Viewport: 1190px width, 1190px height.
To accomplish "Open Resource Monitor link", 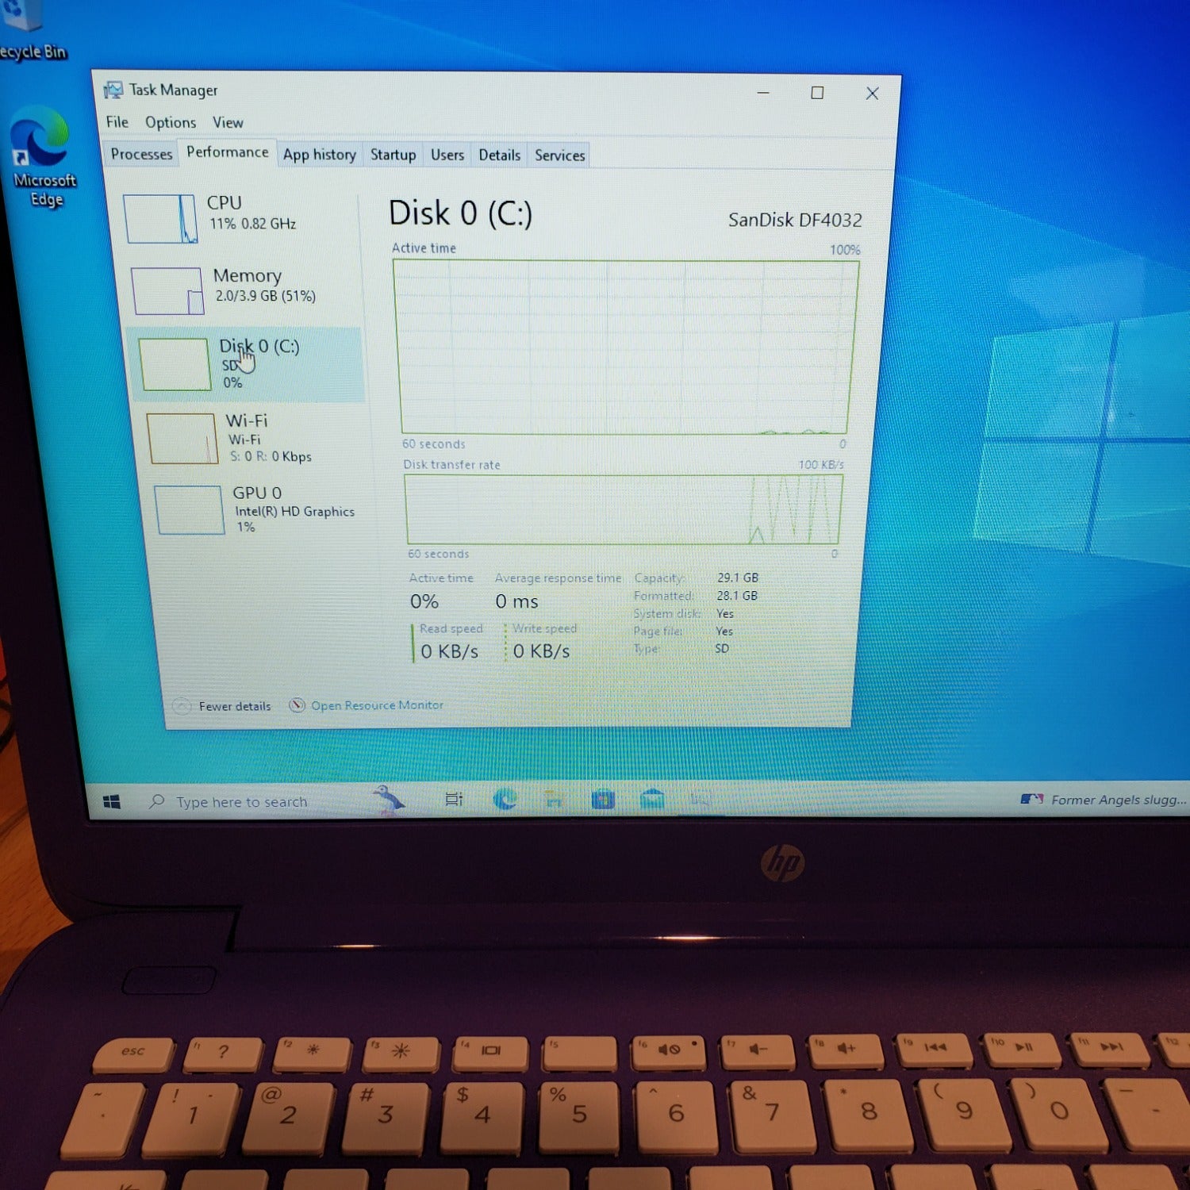I will [x=377, y=705].
